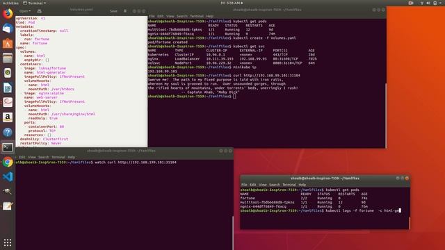Viewport: 445px width, 250px height.
Task: Open Visual Studio Code from the dock
Action: [x=8, y=176]
